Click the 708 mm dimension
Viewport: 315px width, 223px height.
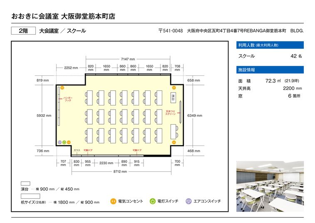pyautogui.click(x=177, y=68)
